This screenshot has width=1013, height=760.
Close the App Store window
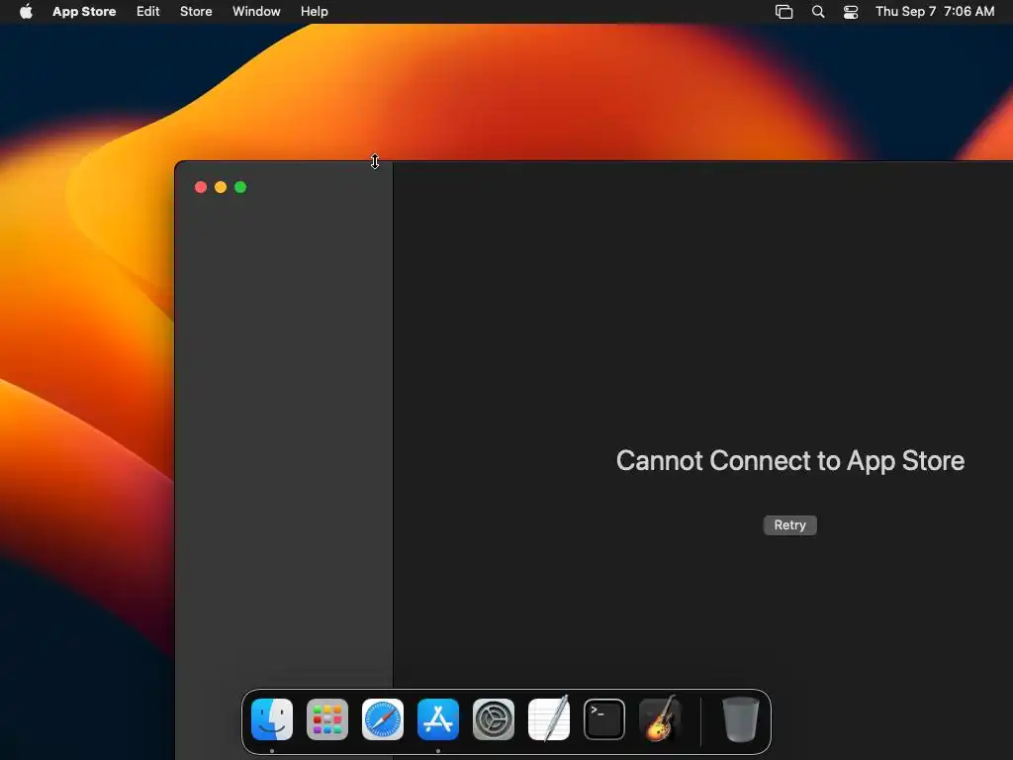(201, 187)
